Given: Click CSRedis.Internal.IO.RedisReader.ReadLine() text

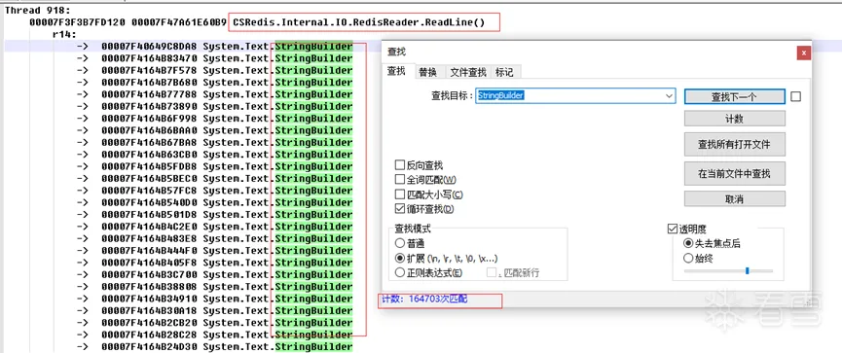Looking at the screenshot, I should (359, 22).
